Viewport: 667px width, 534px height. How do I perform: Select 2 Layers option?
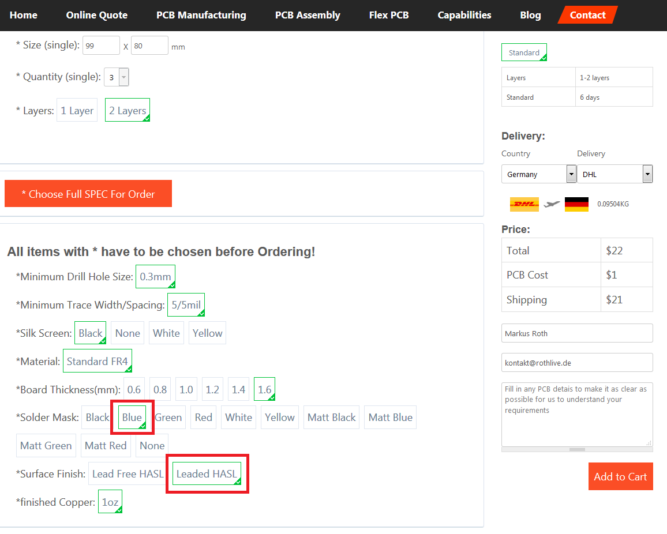127,110
